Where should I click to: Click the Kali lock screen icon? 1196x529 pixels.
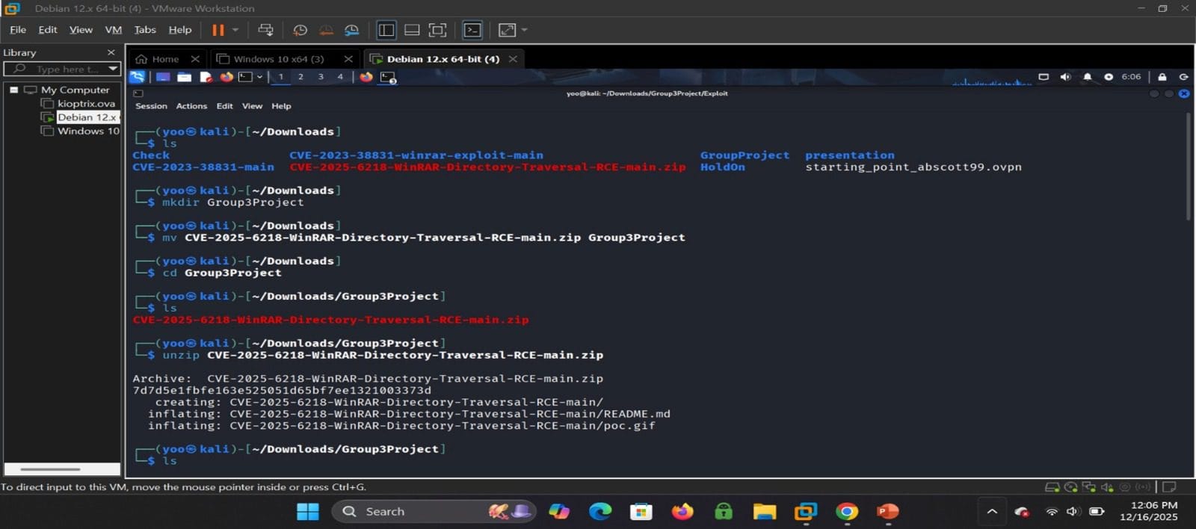(1162, 77)
